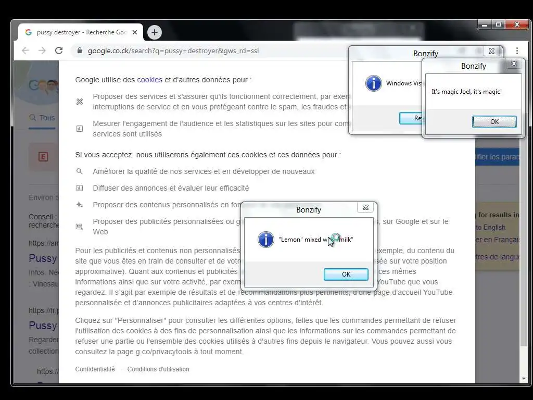The height and width of the screenshot is (400, 533).
Task: Click OK in the Lemon mixed with milk dialog
Action: tap(346, 274)
